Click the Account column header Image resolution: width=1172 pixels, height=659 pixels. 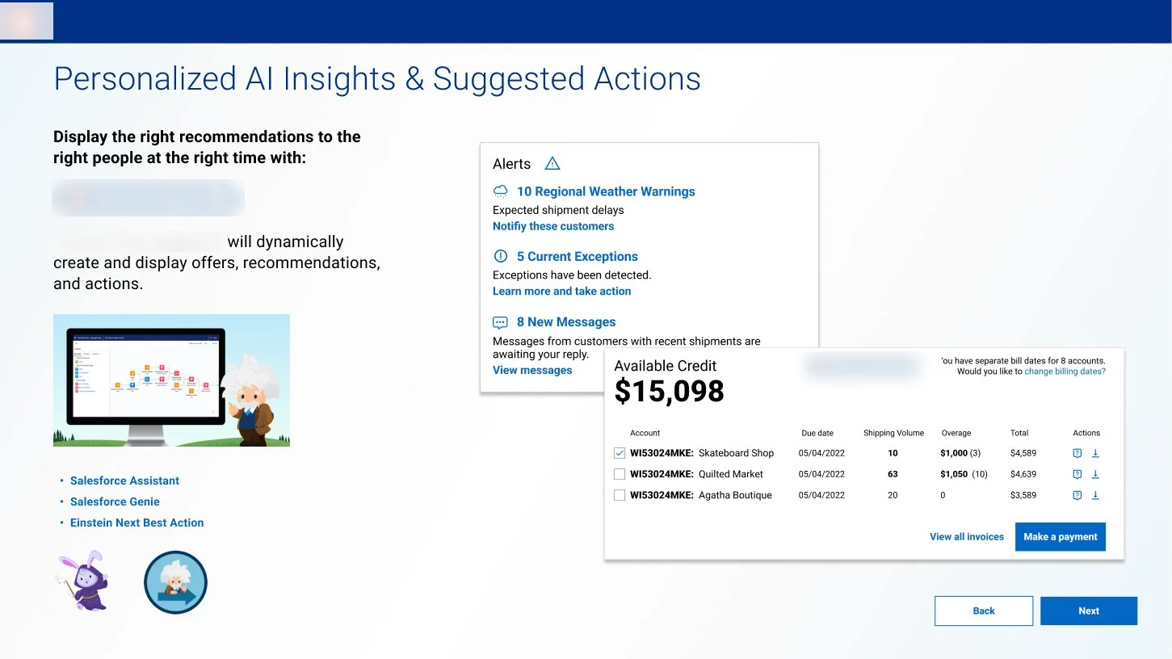coord(645,433)
